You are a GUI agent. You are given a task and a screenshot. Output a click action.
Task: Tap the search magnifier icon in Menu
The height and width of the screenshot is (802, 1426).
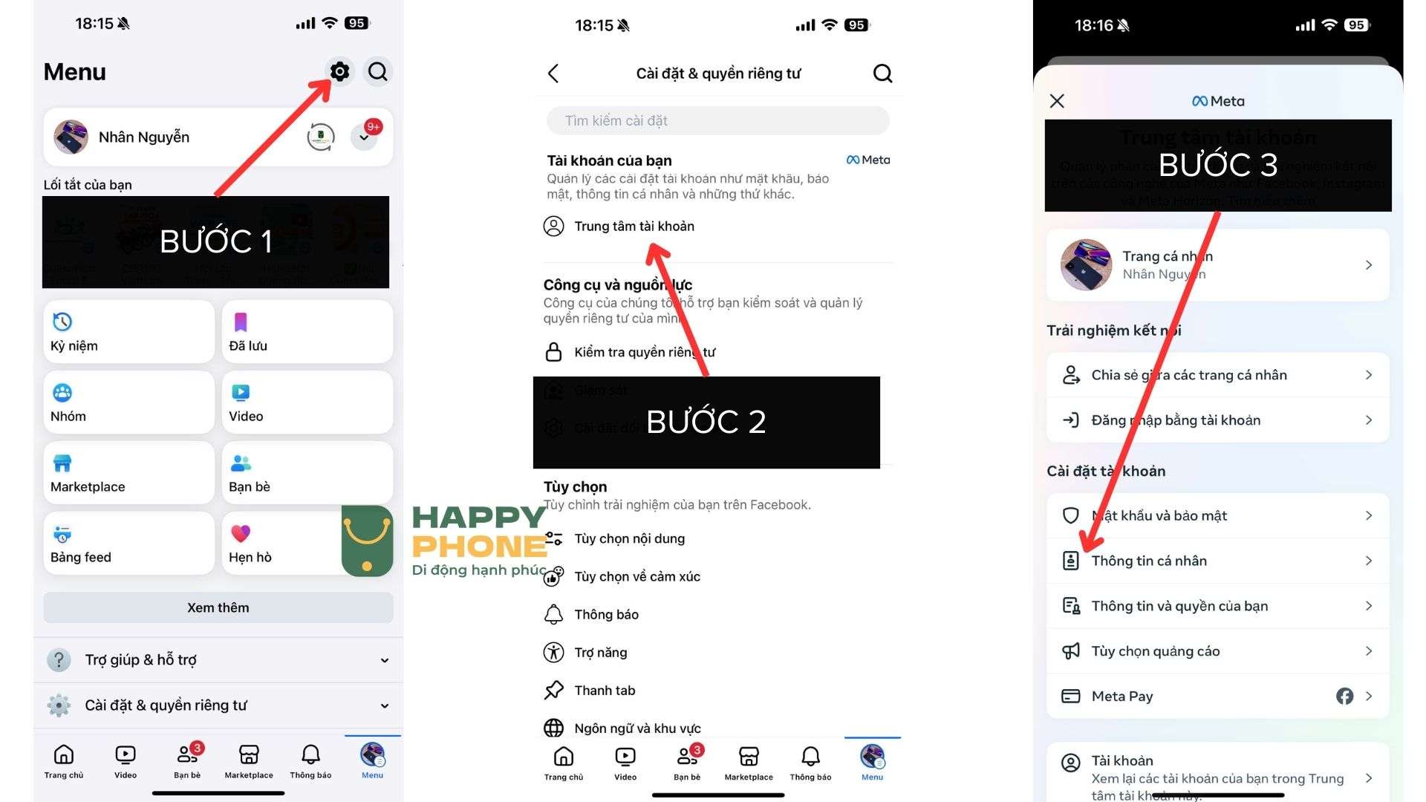click(x=378, y=71)
